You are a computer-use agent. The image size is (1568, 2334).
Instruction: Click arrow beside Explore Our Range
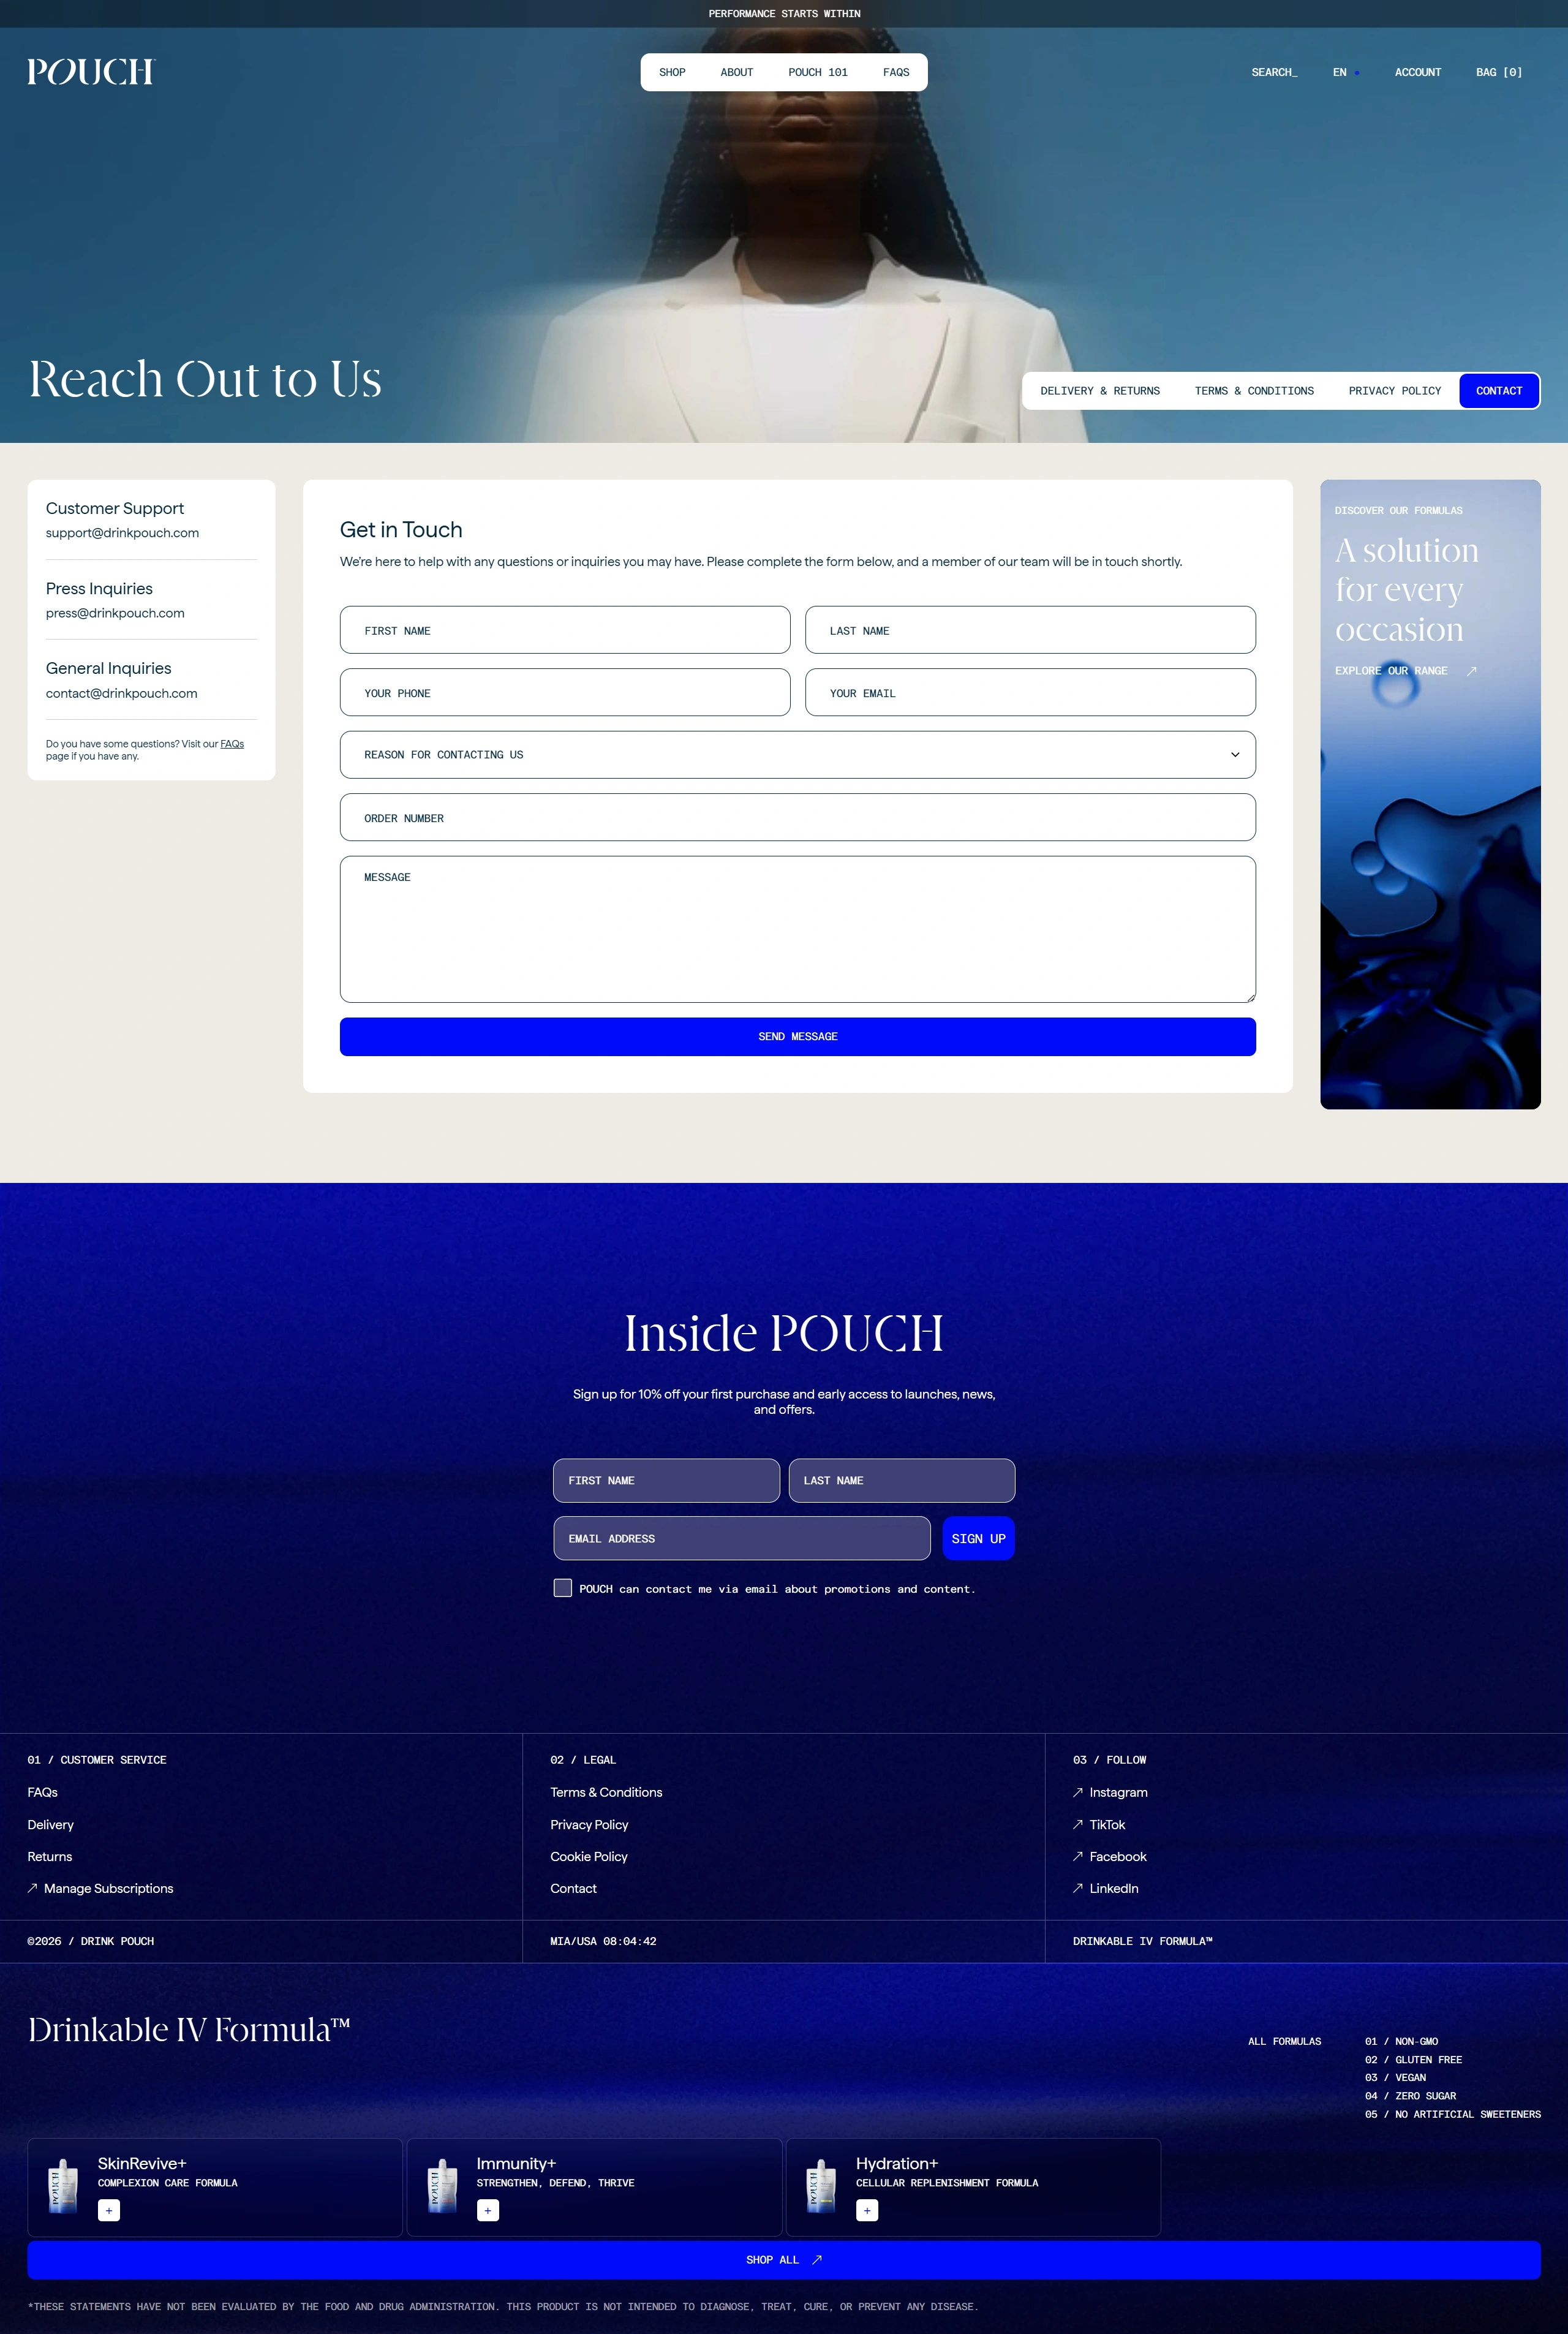pyautogui.click(x=1471, y=671)
